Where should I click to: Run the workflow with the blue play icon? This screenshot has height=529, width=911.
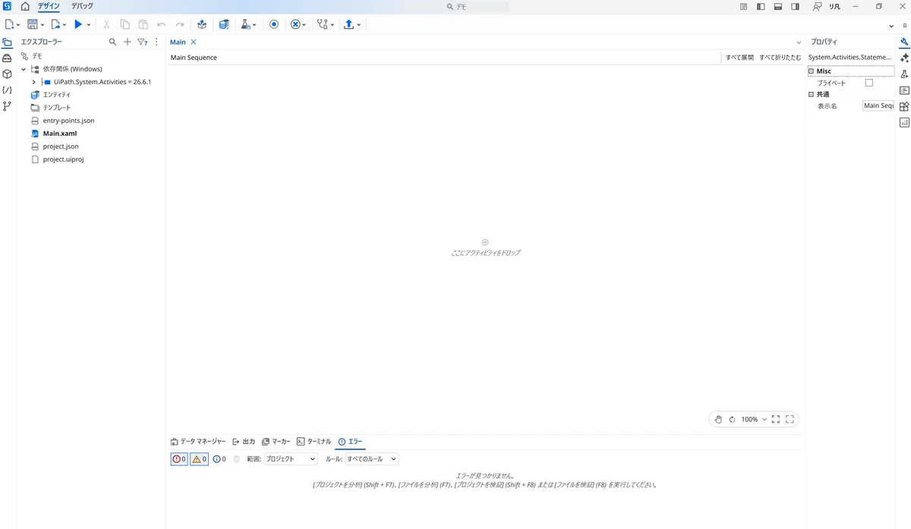pyautogui.click(x=78, y=24)
